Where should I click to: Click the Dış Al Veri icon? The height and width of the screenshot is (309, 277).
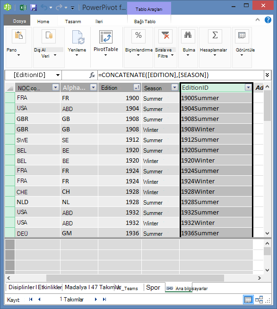[x=49, y=36]
